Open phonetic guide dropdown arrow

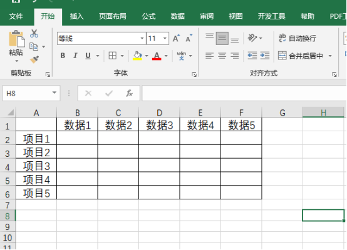point(190,56)
